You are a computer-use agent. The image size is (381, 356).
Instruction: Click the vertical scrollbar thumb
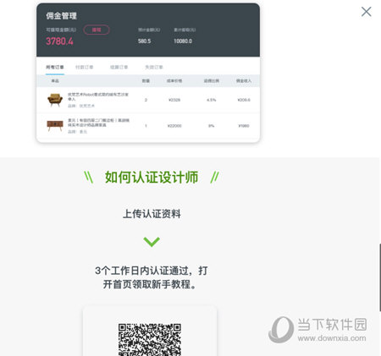click(x=380, y=277)
